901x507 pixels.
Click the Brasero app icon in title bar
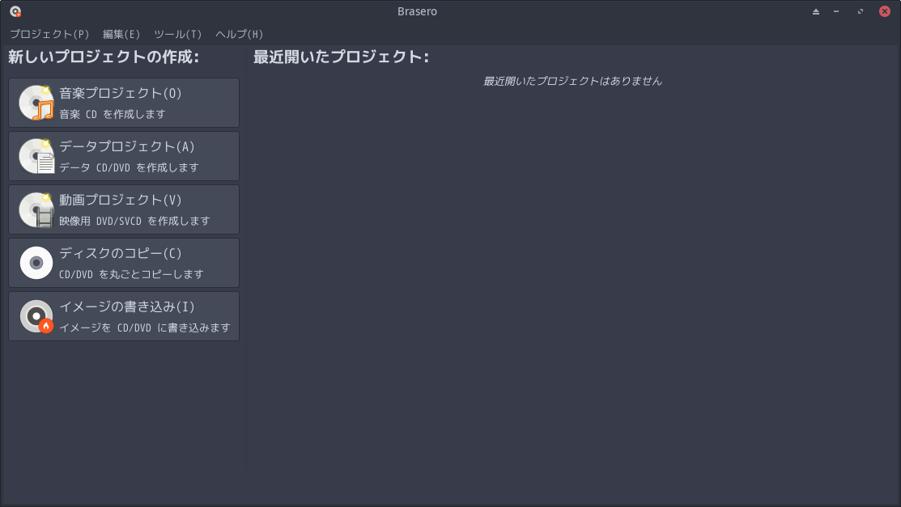click(15, 11)
